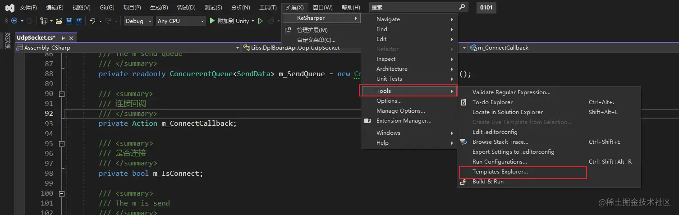Collapse the summary block at line 100
Image resolution: width=679 pixels, height=215 pixels.
62,193
